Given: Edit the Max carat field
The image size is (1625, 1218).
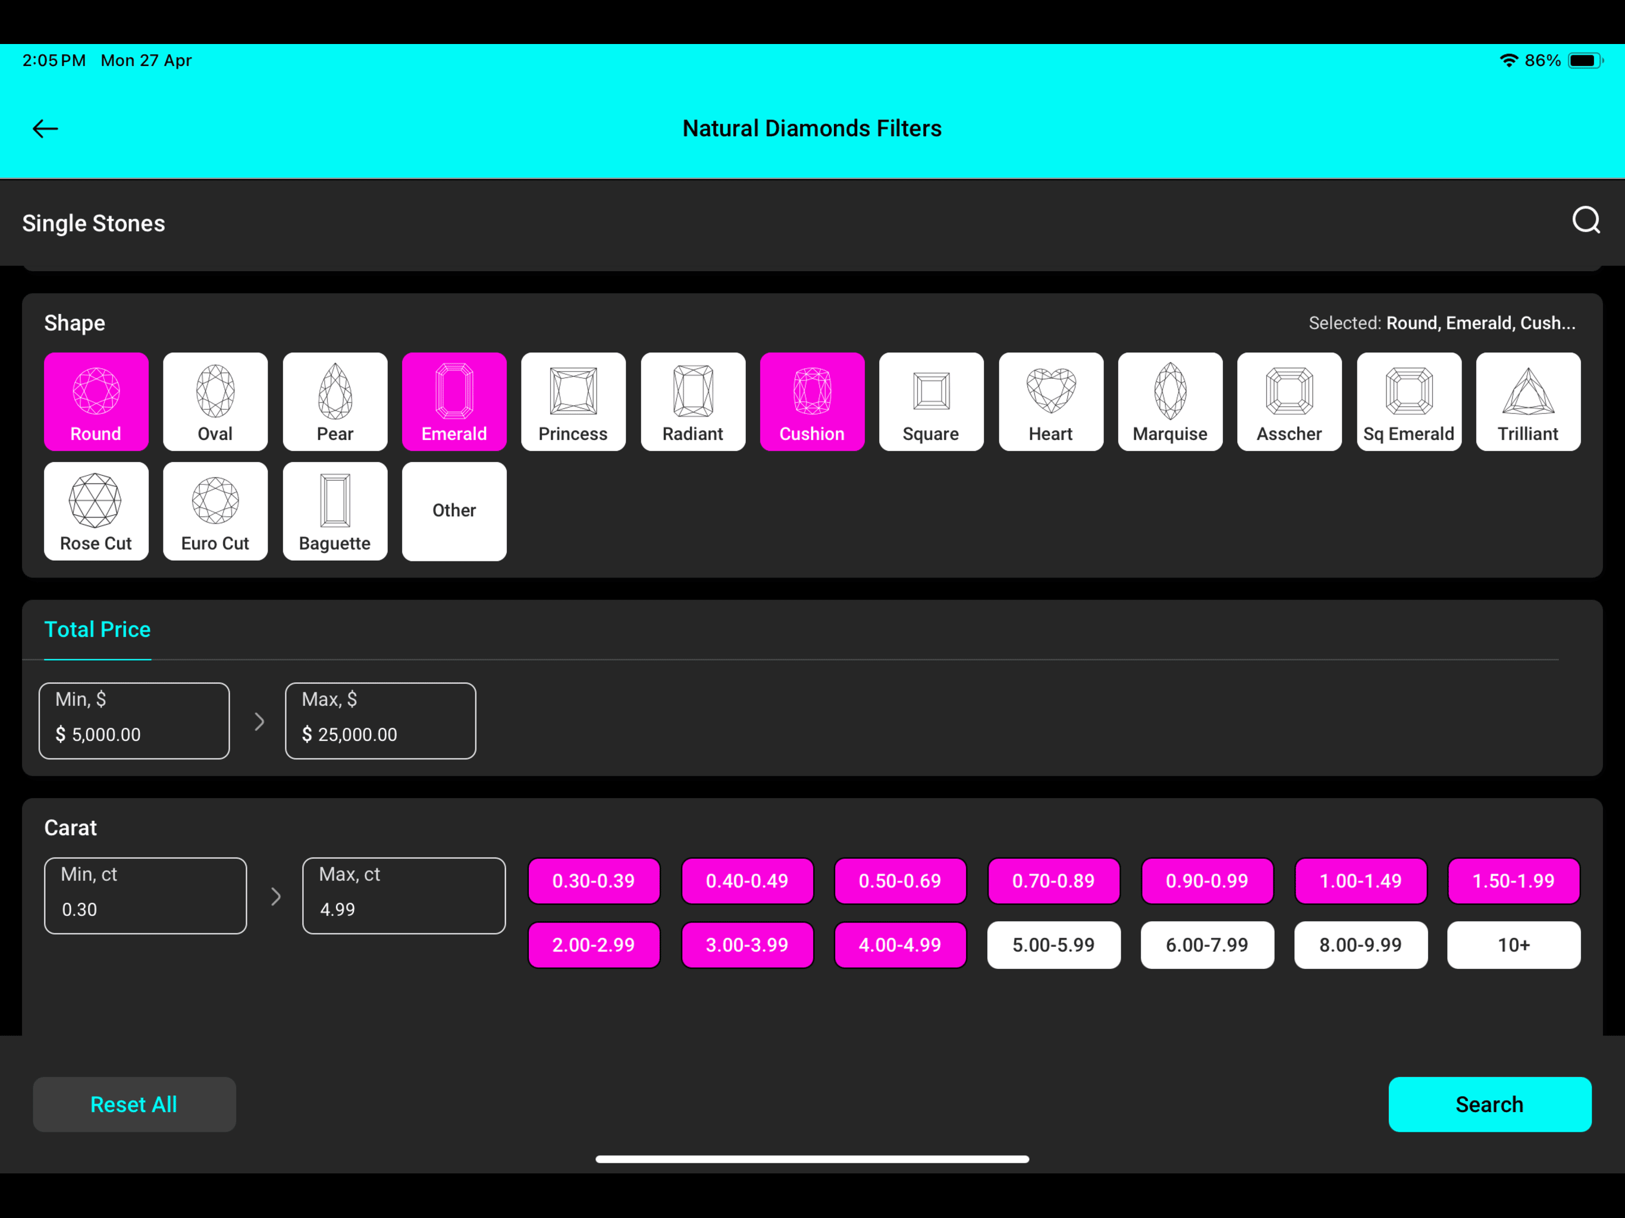Looking at the screenshot, I should (404, 896).
